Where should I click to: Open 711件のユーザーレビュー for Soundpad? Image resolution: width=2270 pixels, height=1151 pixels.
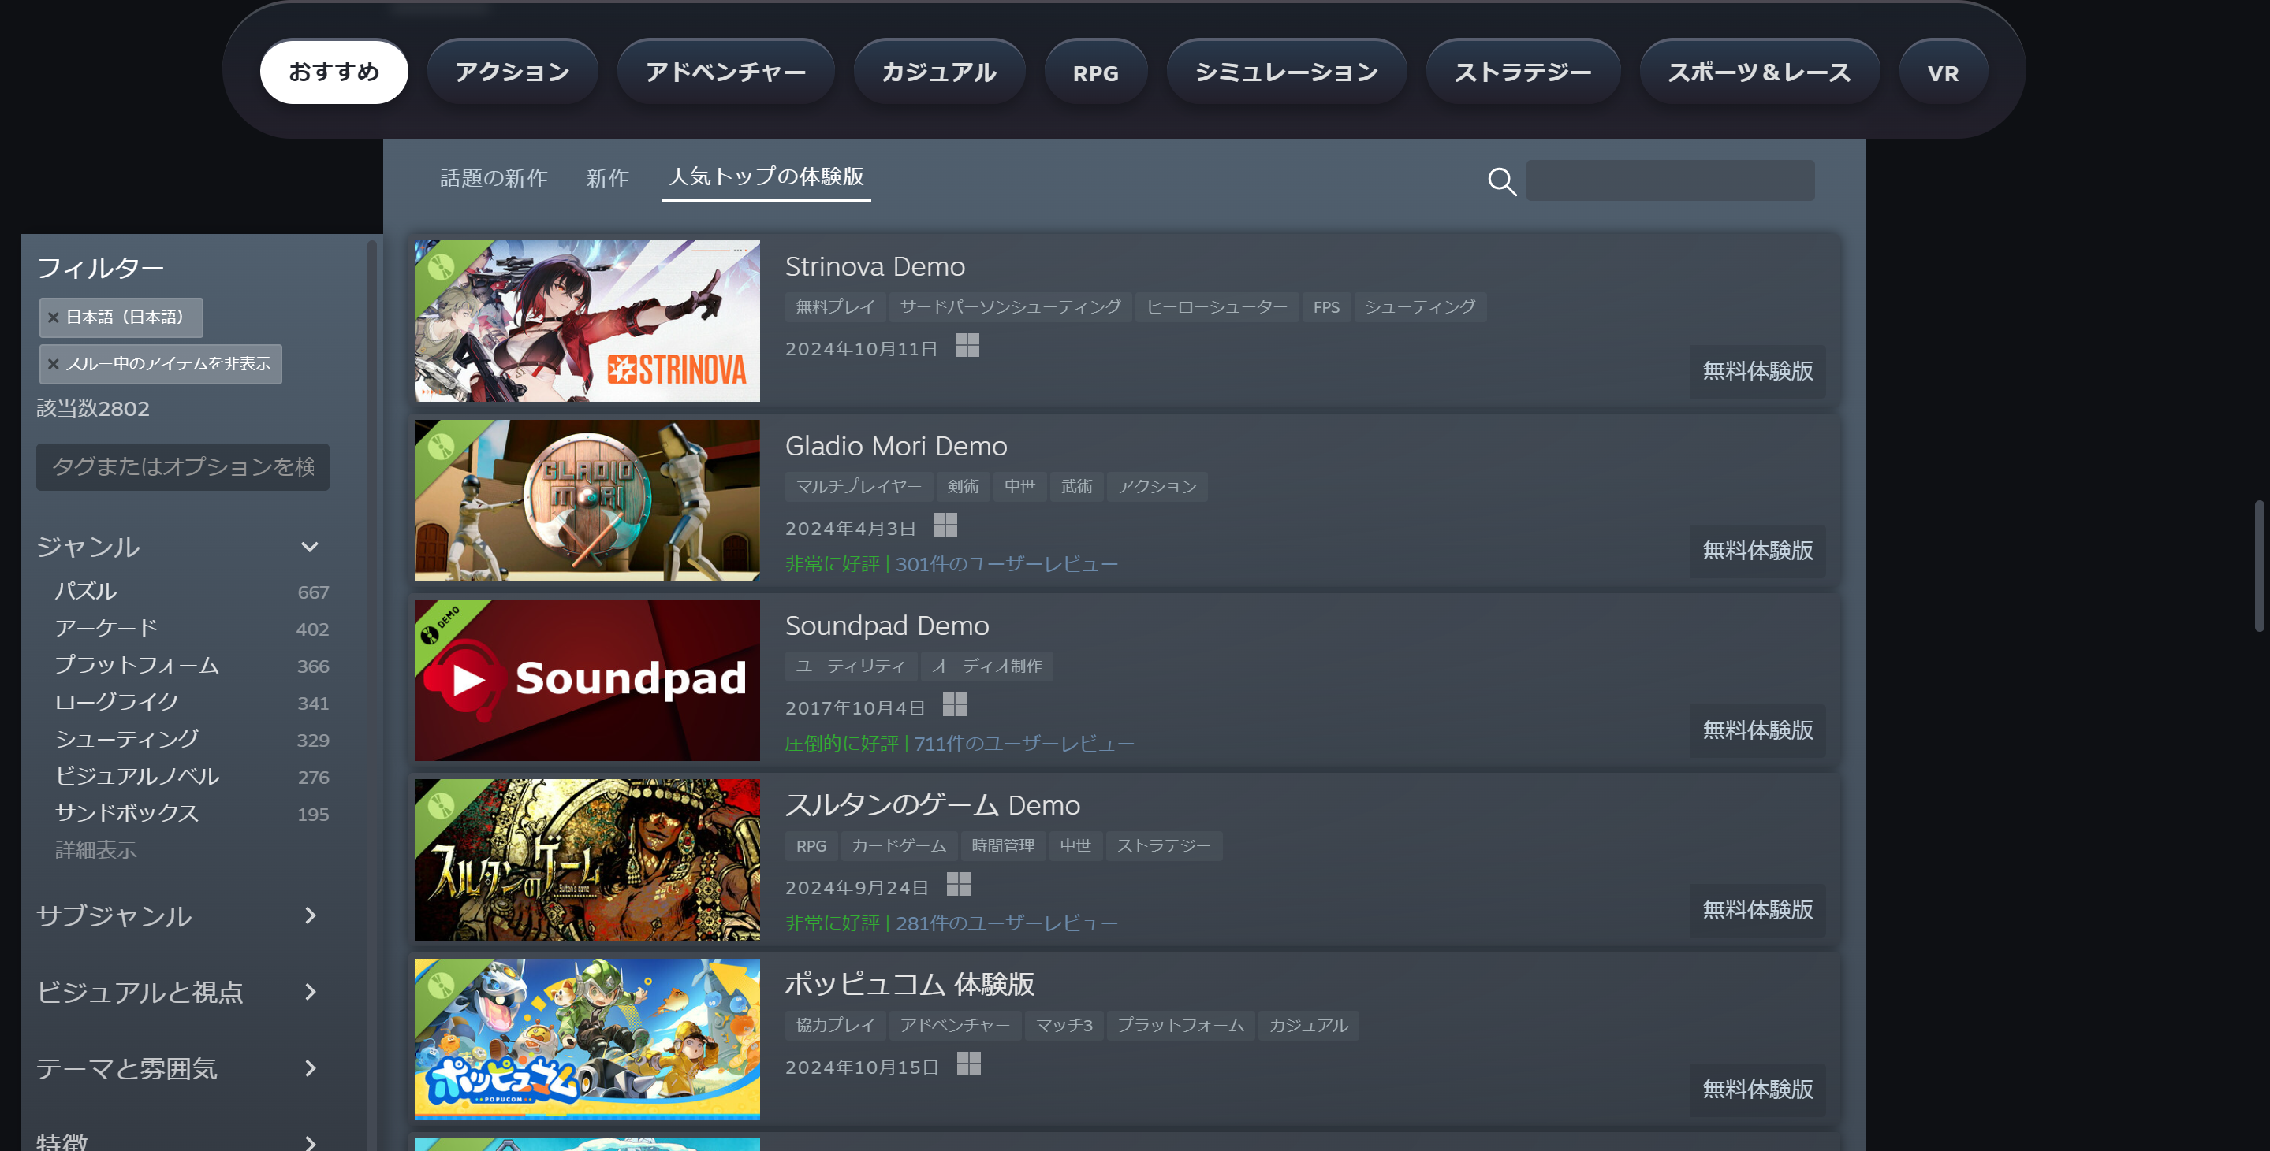coord(1024,744)
